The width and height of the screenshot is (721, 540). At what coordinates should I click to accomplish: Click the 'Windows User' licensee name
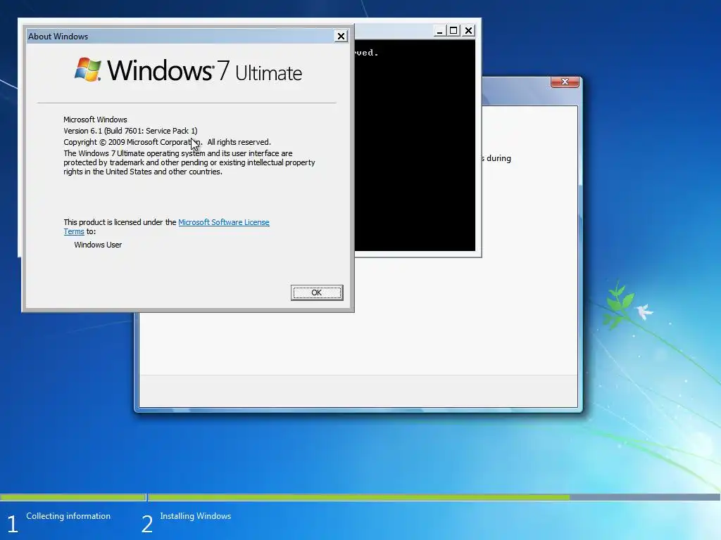click(98, 245)
